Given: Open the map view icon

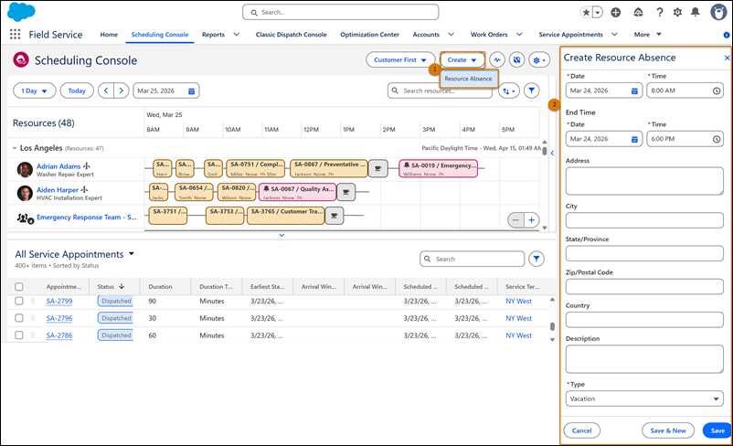Looking at the screenshot, I should click(516, 59).
